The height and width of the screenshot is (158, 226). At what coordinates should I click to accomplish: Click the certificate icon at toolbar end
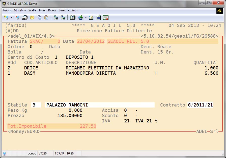point(106,17)
